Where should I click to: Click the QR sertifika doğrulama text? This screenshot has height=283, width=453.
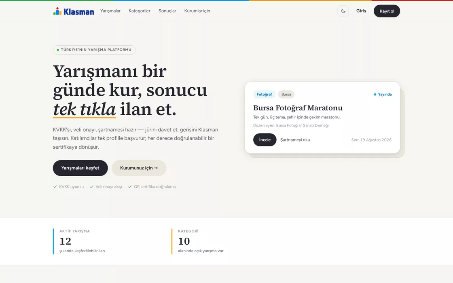(x=155, y=187)
